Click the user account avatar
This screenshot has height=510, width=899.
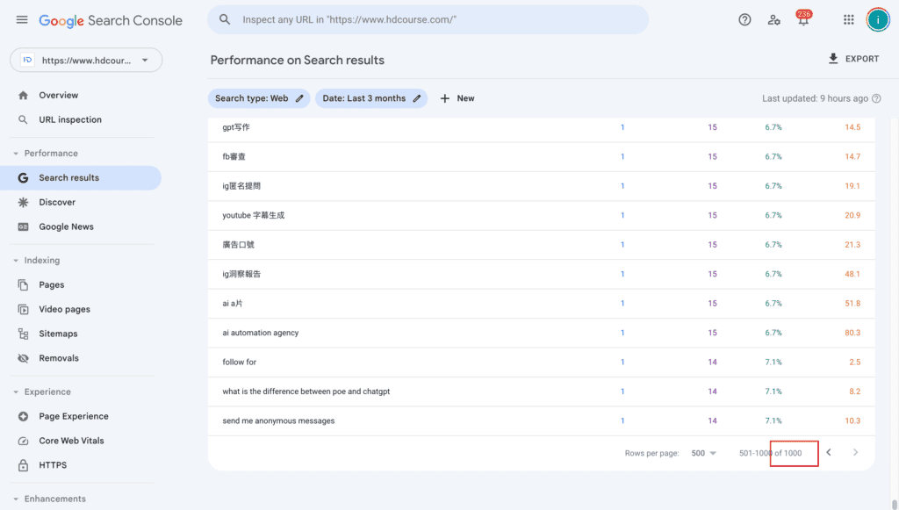pos(878,20)
